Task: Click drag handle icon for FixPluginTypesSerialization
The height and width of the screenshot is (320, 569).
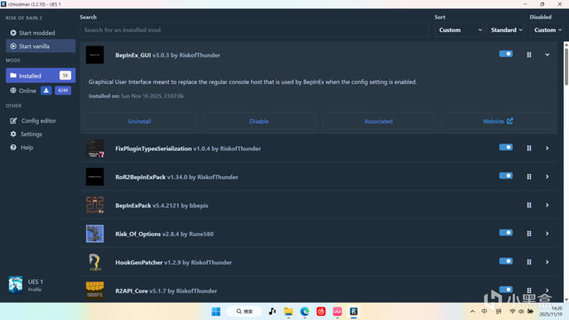Action: (x=529, y=148)
